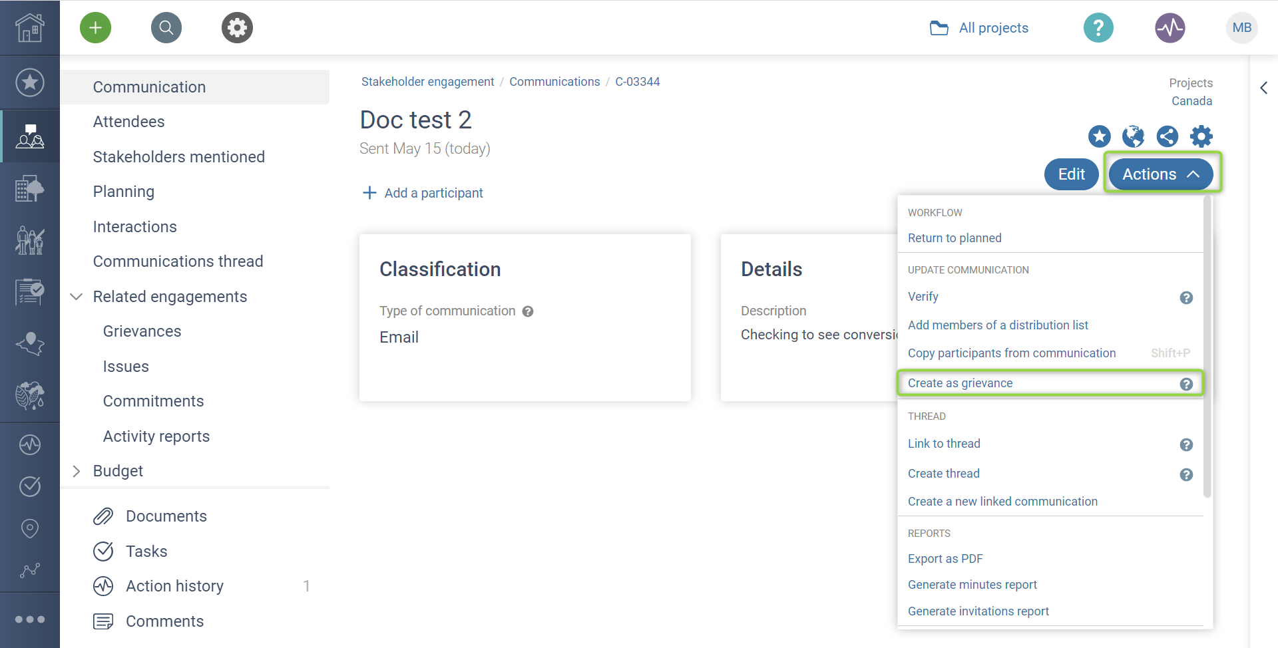Viewport: 1278px width, 648px height.
Task: Open settings gear in top bar
Action: pyautogui.click(x=237, y=28)
